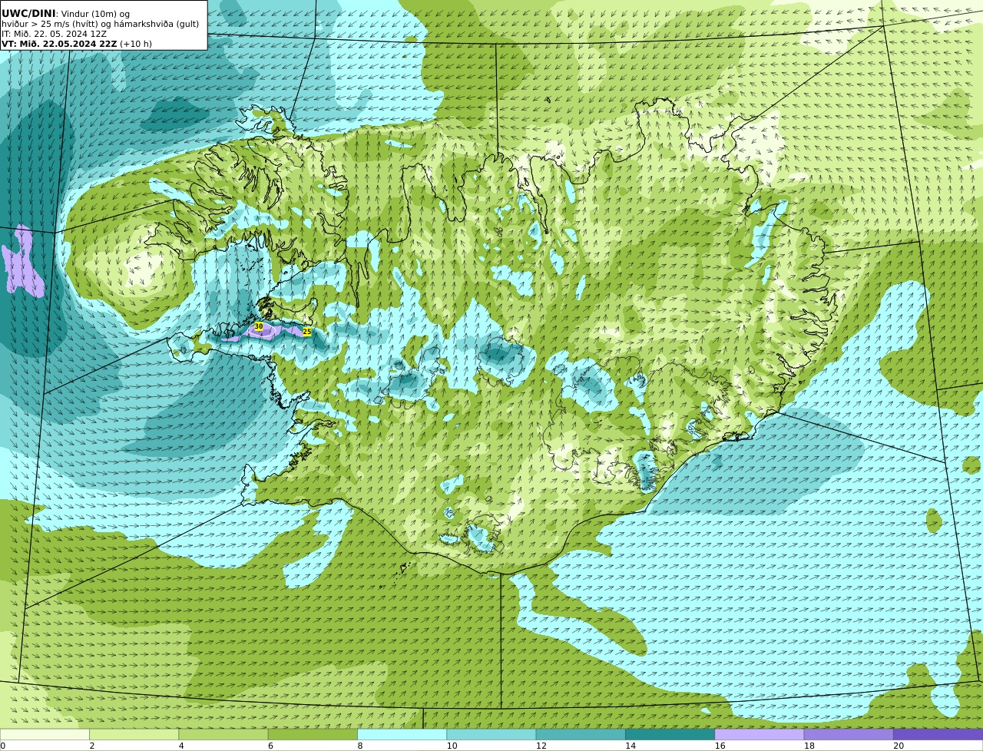Click the legend scale label '16'
Viewport: 983px width, 751px height.
pyautogui.click(x=720, y=746)
